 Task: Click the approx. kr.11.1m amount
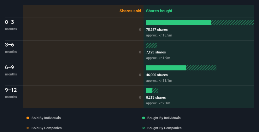159,80
